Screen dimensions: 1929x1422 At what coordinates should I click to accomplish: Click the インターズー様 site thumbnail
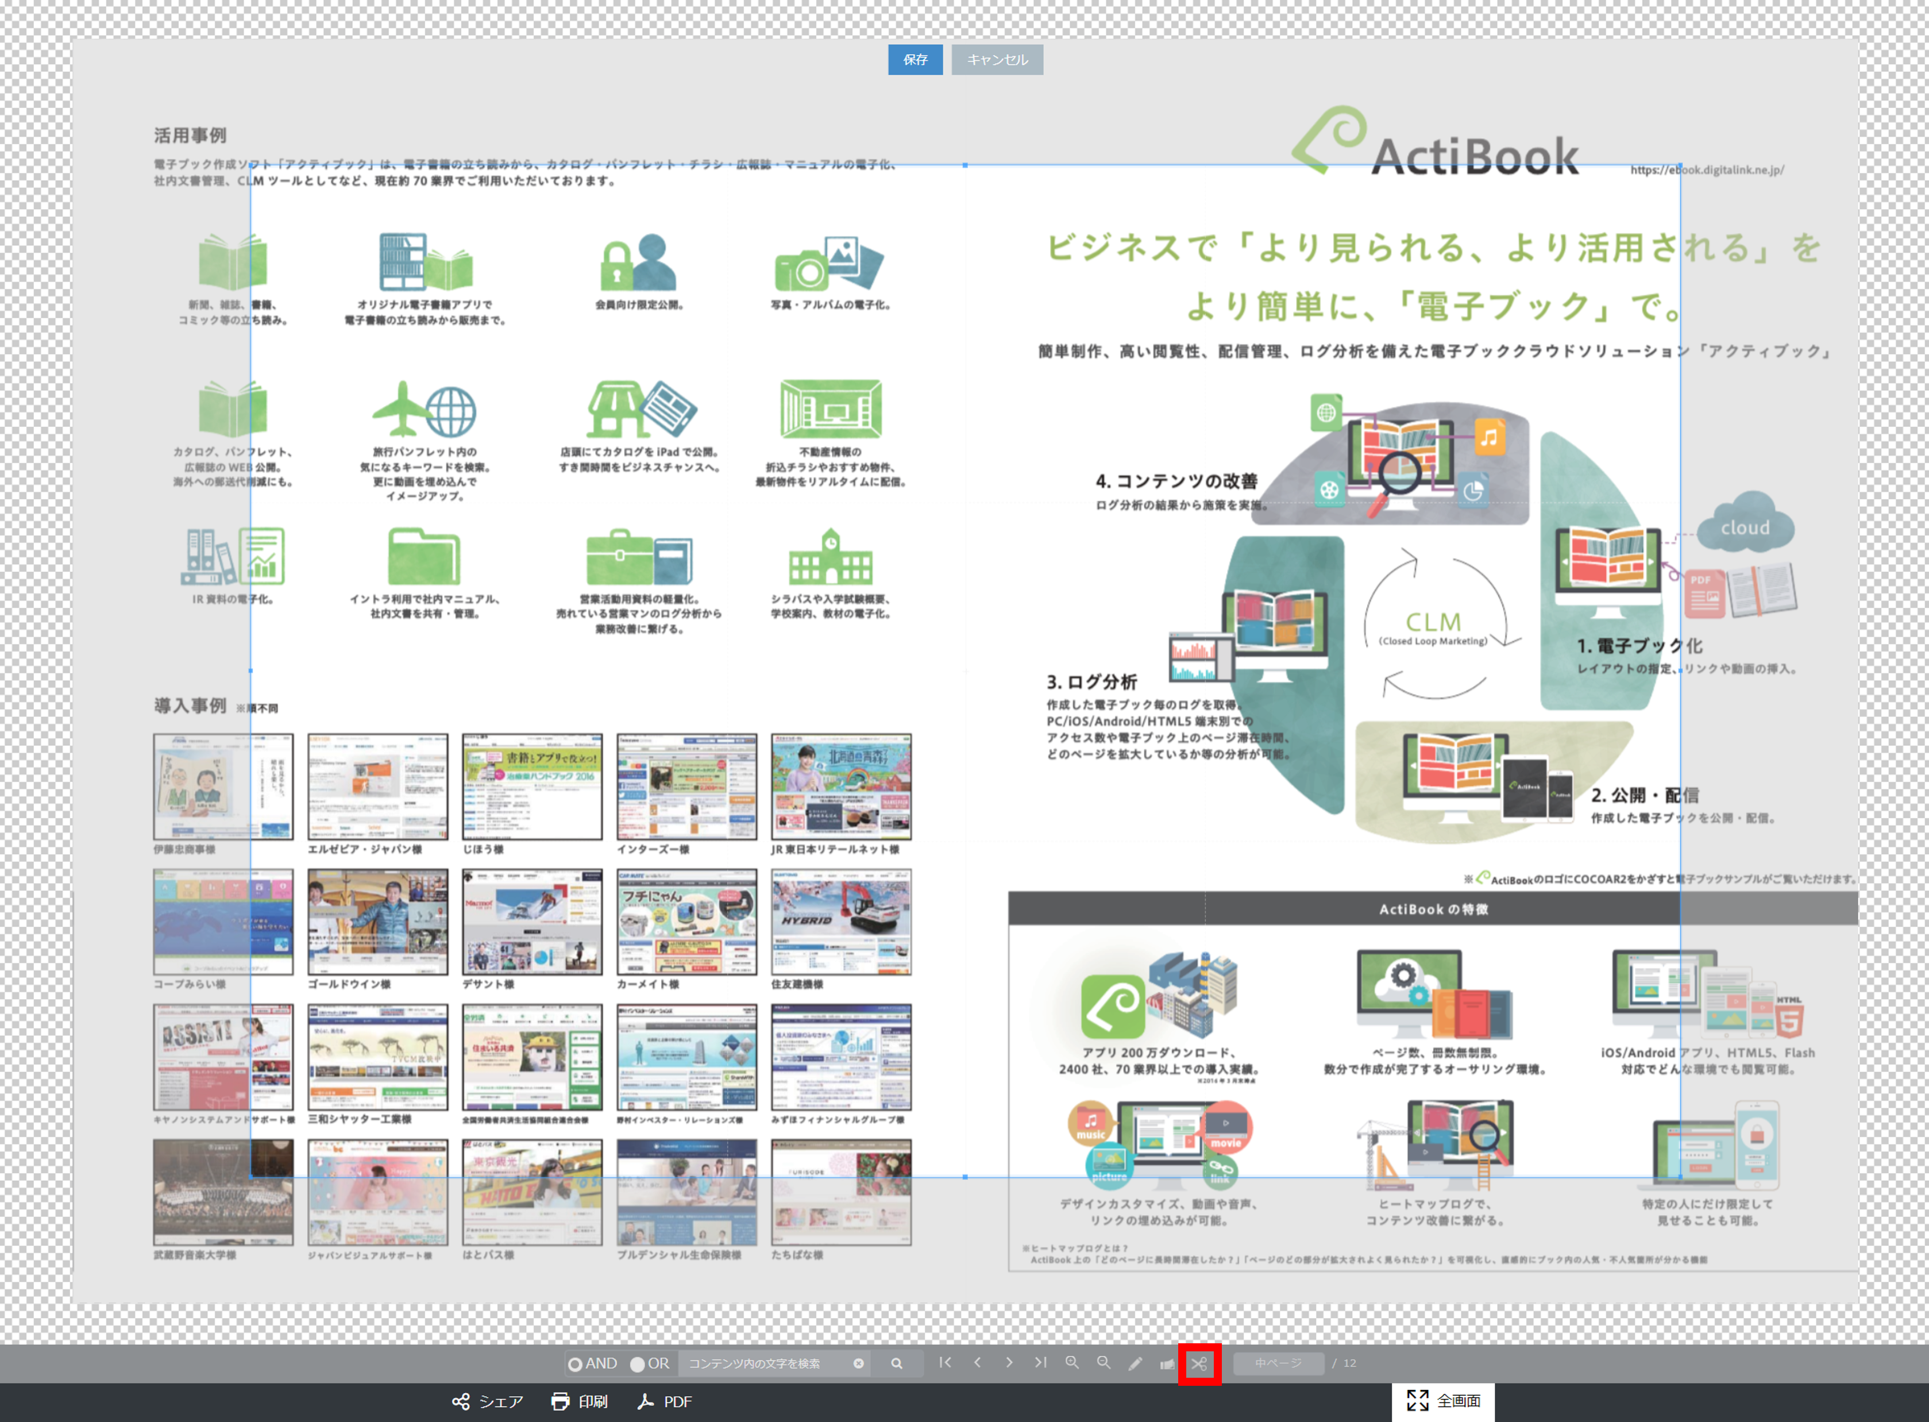[x=686, y=787]
